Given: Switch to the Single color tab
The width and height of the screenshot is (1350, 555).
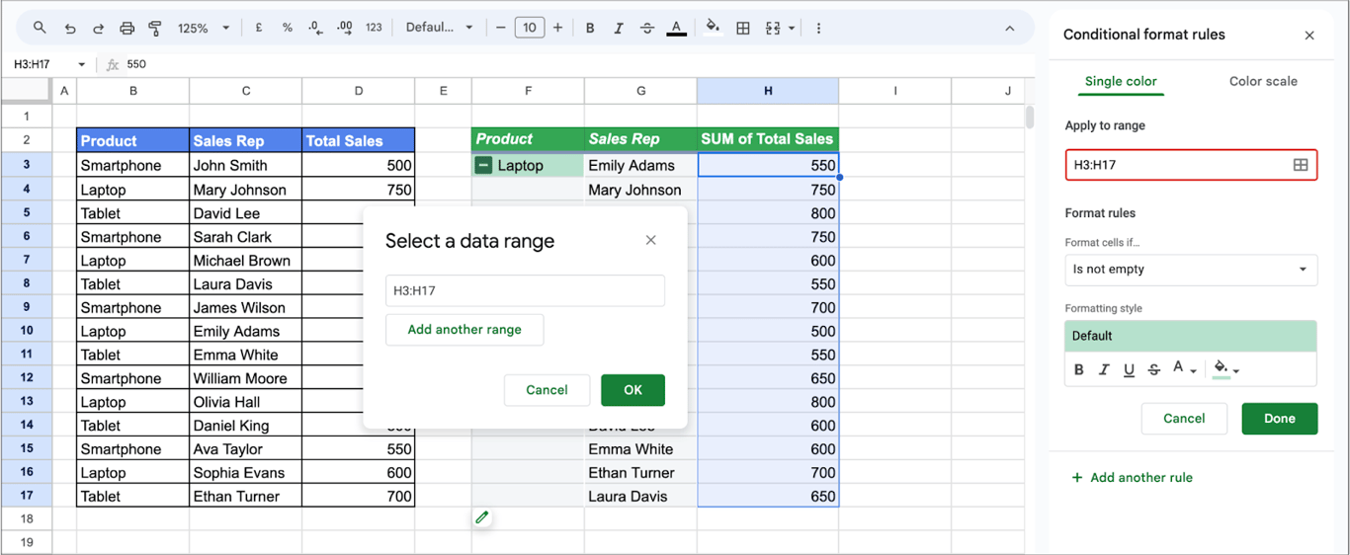Looking at the screenshot, I should point(1121,81).
